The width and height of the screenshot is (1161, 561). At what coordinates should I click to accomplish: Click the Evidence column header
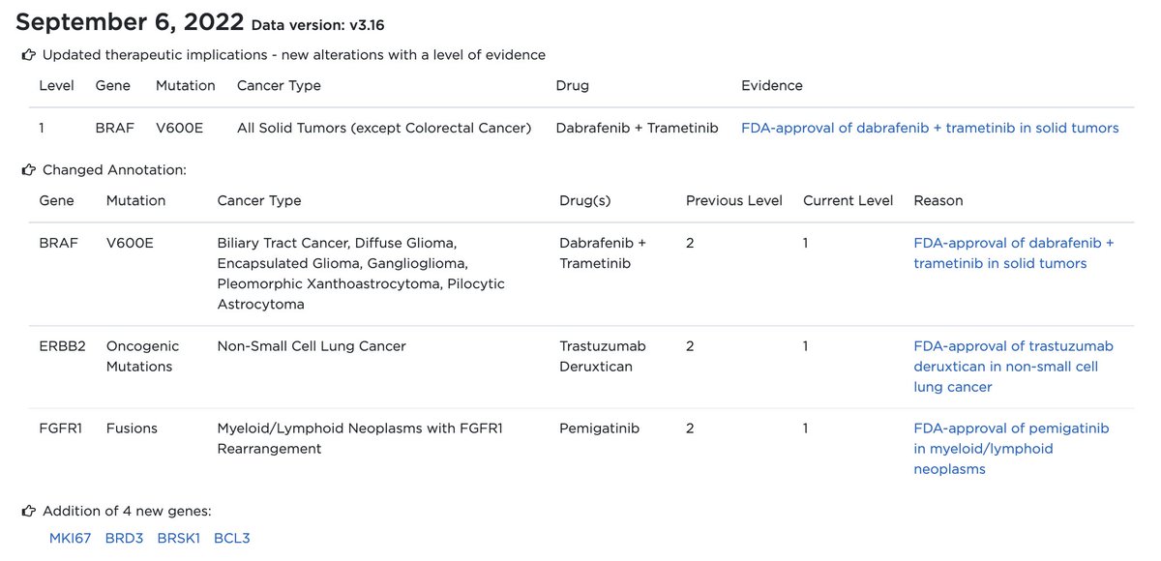coord(771,85)
